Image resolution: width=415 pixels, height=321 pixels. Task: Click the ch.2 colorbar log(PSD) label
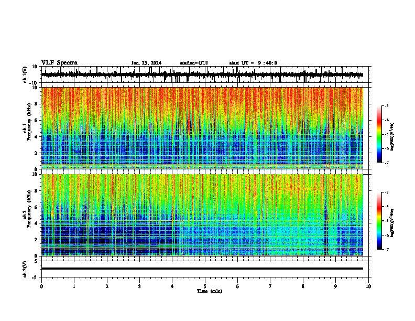392,223
